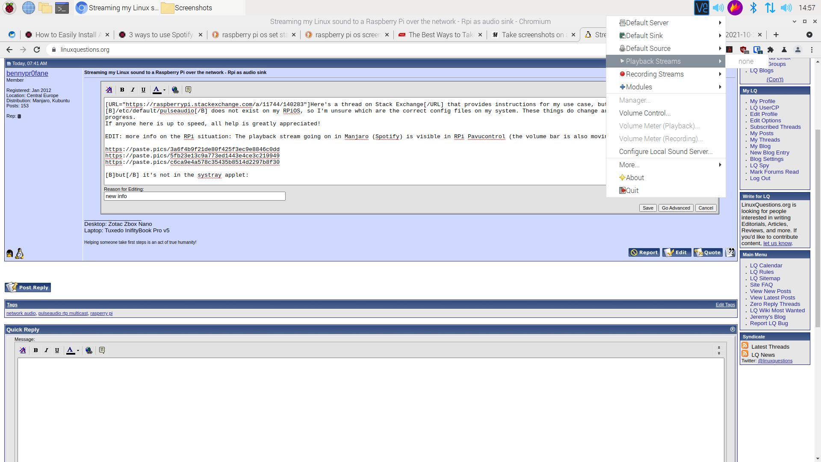Insert link via globe icon in edit toolbar

click(x=175, y=90)
